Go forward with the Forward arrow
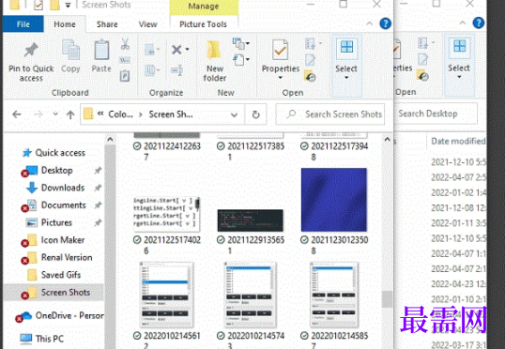The width and height of the screenshot is (505, 349). tap(38, 114)
